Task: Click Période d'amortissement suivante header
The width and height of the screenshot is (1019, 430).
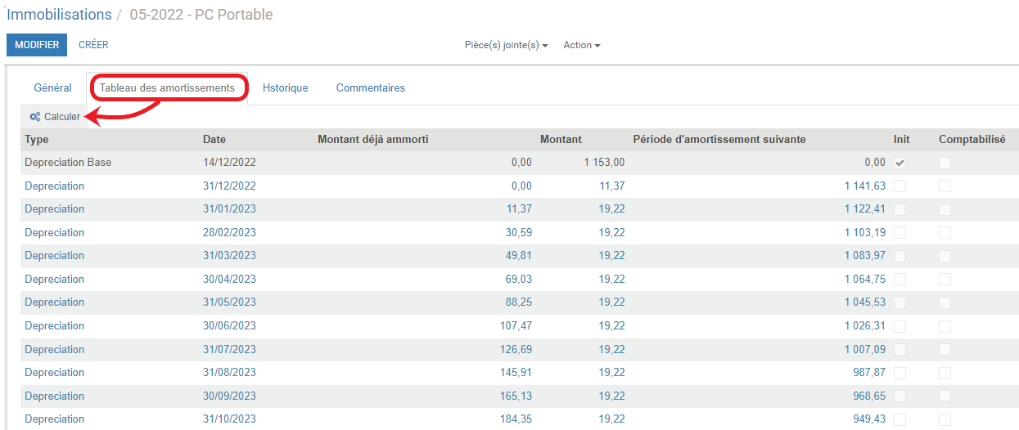Action: (719, 140)
